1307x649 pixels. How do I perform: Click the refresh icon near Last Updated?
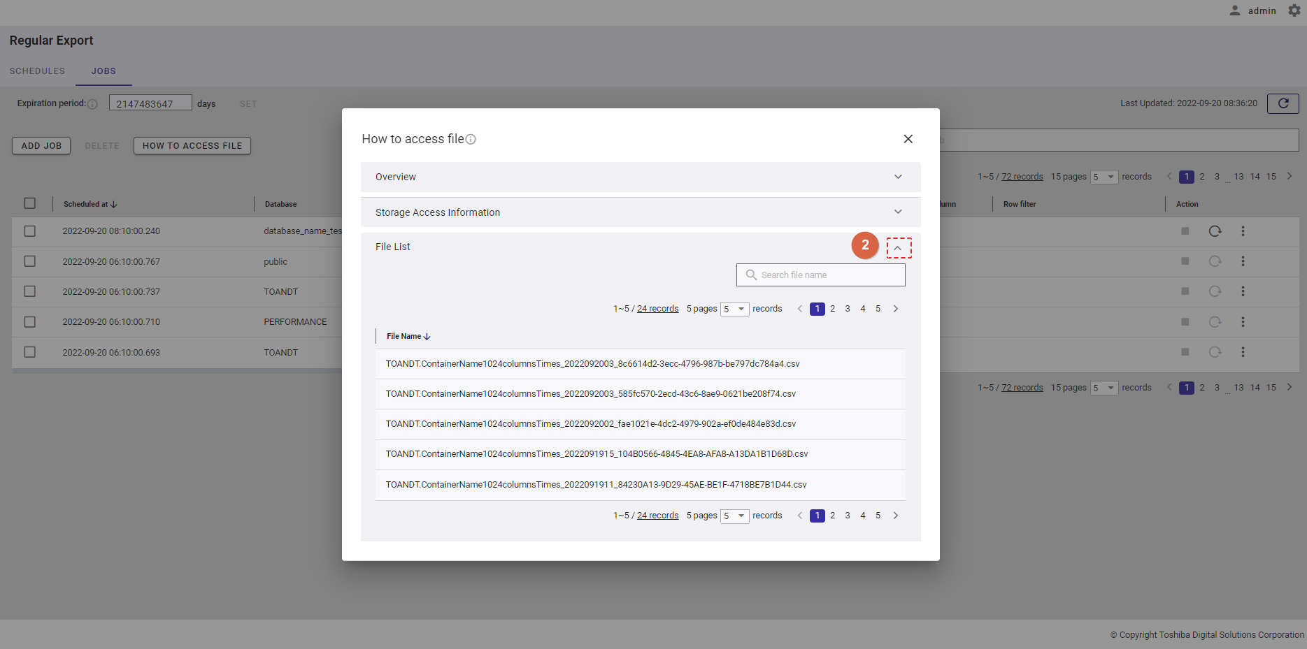coord(1283,103)
